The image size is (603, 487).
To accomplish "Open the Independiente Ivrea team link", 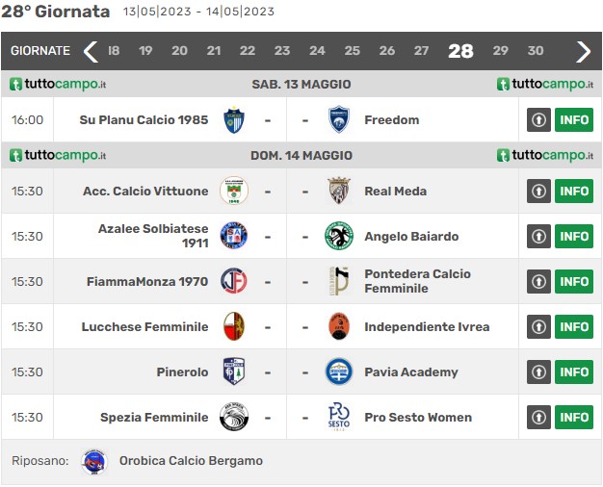I will coord(427,326).
